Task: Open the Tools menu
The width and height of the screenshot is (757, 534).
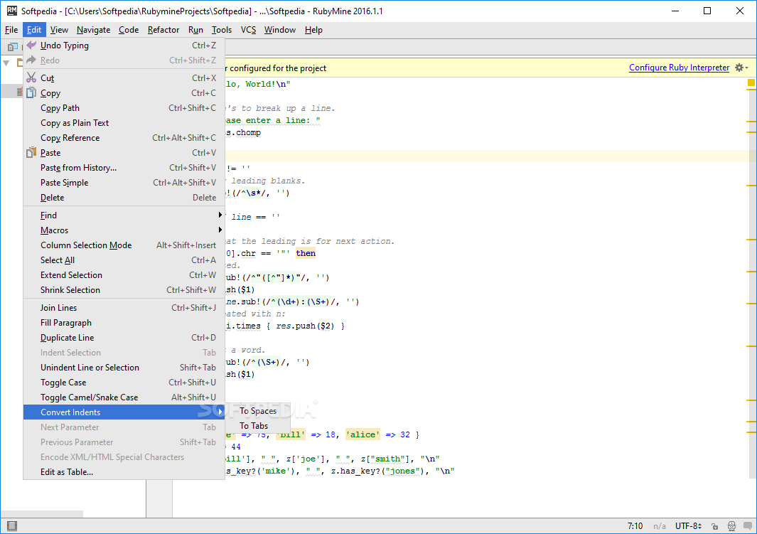Action: 222,30
